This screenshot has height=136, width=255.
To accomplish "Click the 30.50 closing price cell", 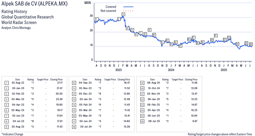I will [x=59, y=94].
